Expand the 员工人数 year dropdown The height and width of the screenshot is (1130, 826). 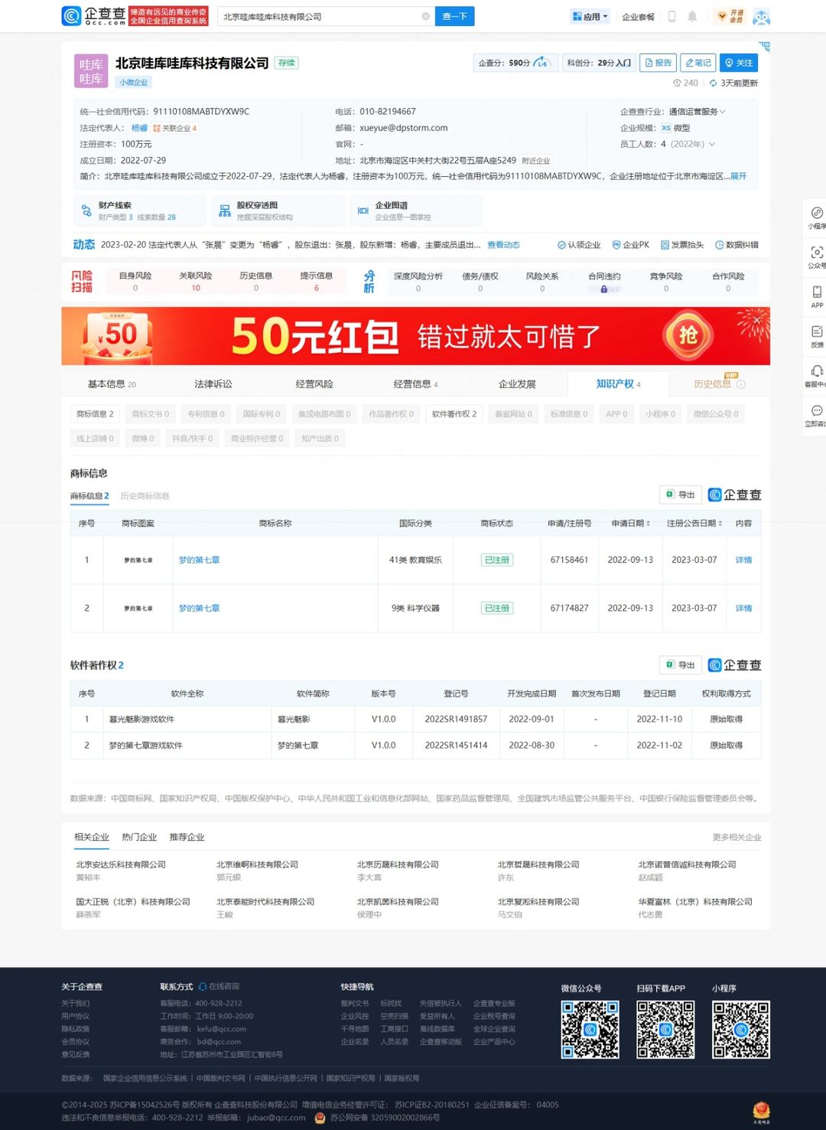coord(712,144)
